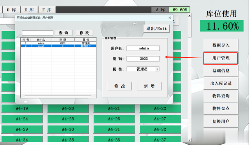Viewport: 249px width, 145px height.
Task: Click the 查询 search button
Action: click(x=63, y=33)
